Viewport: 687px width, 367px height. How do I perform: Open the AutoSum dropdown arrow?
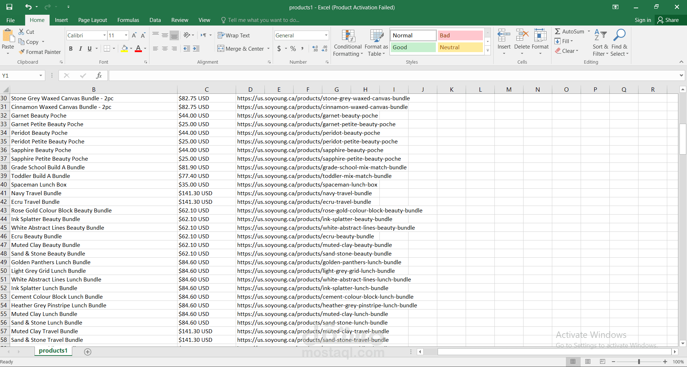[589, 32]
